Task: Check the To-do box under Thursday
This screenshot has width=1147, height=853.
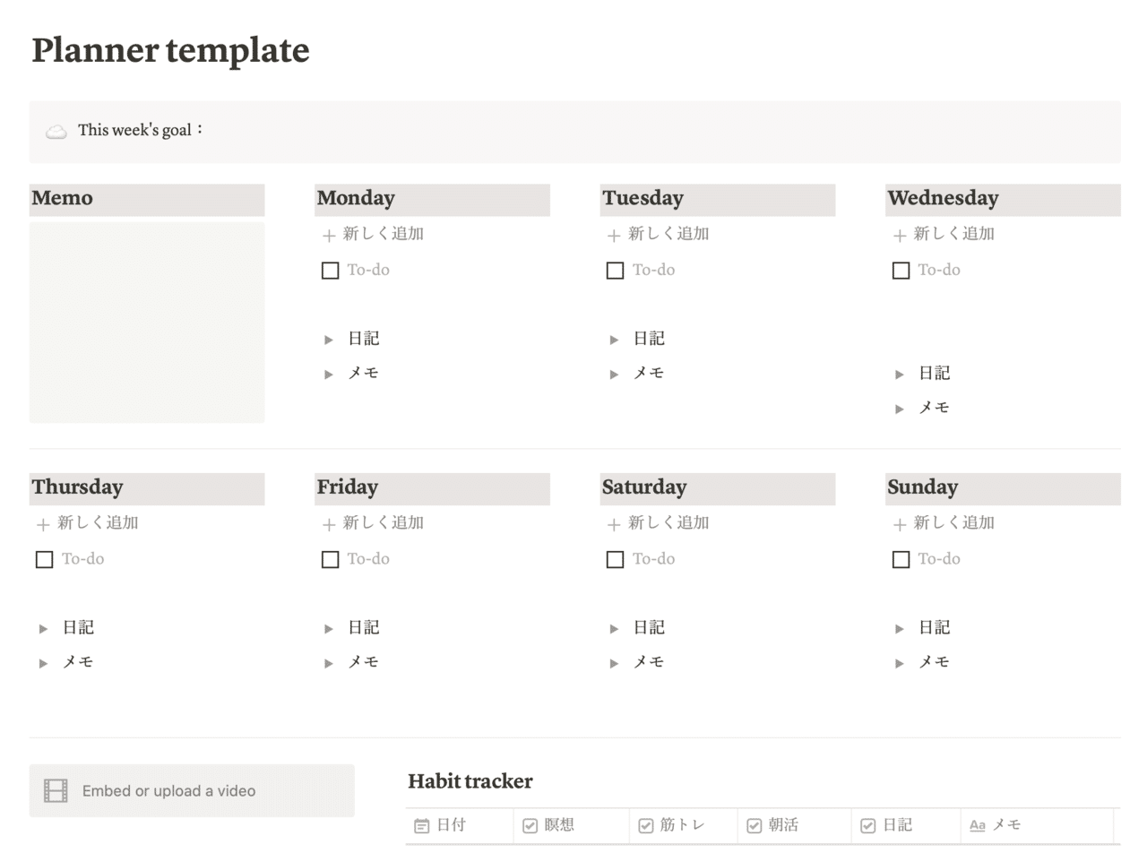Action: point(44,560)
